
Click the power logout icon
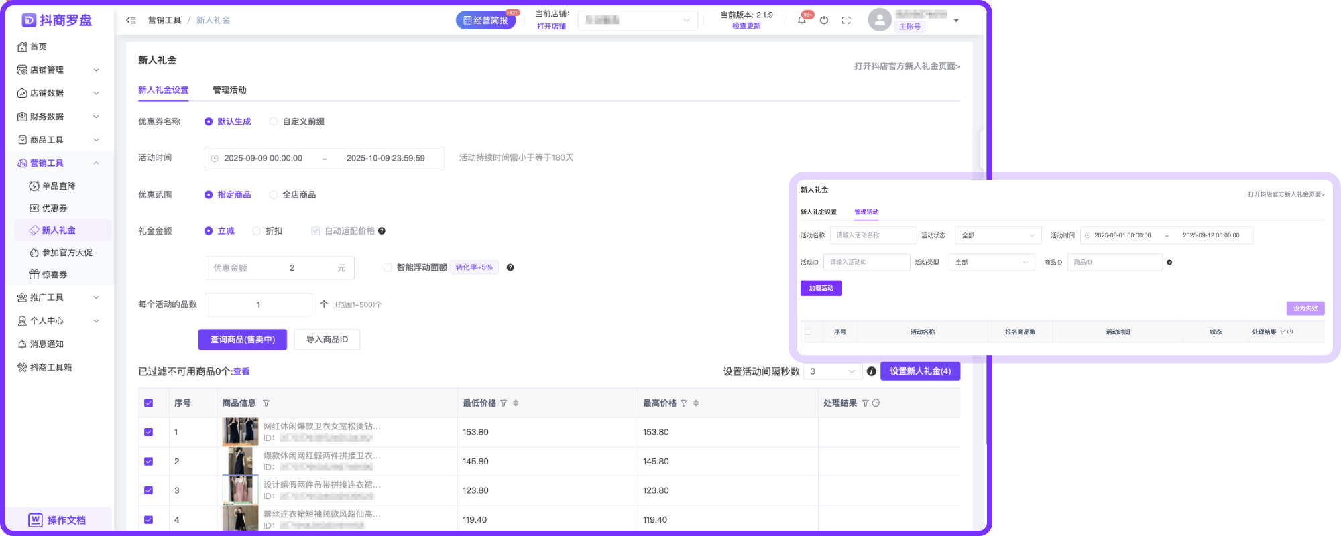coord(824,21)
